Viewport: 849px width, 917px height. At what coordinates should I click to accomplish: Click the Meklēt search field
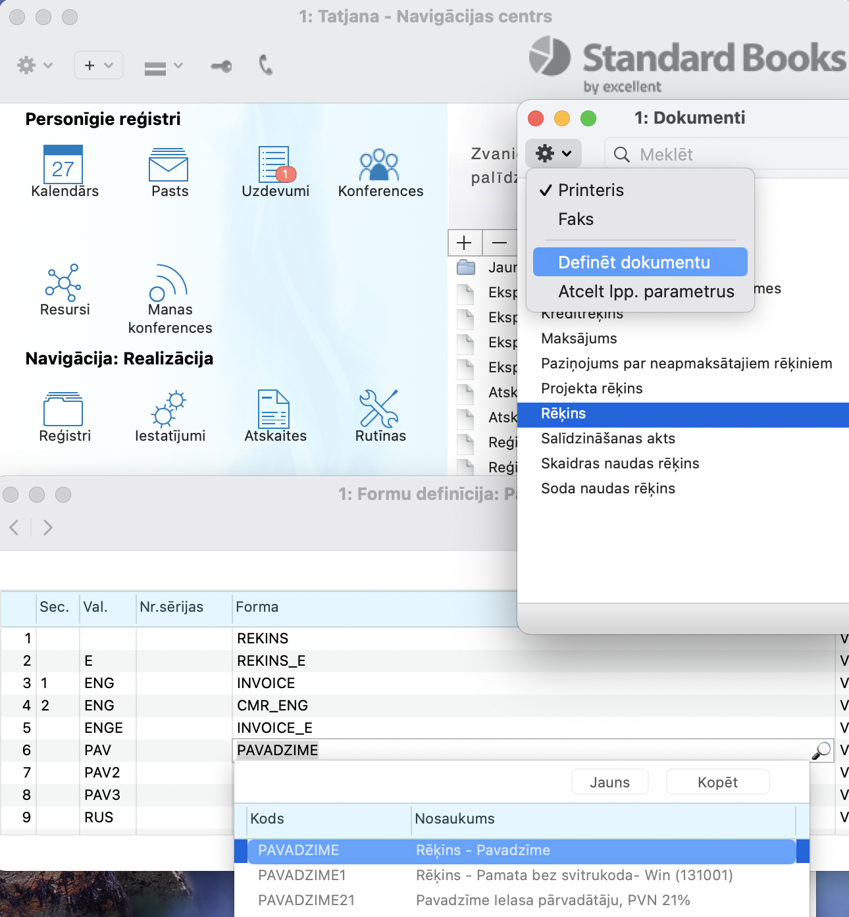(x=724, y=155)
